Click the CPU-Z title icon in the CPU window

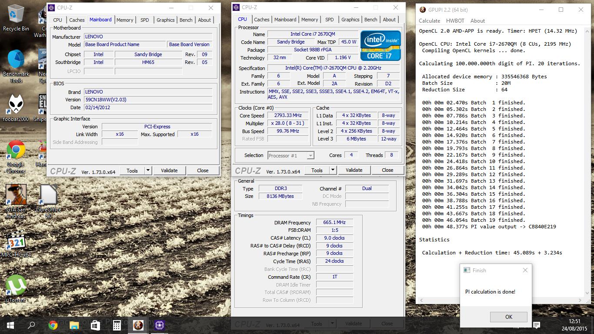(x=236, y=7)
